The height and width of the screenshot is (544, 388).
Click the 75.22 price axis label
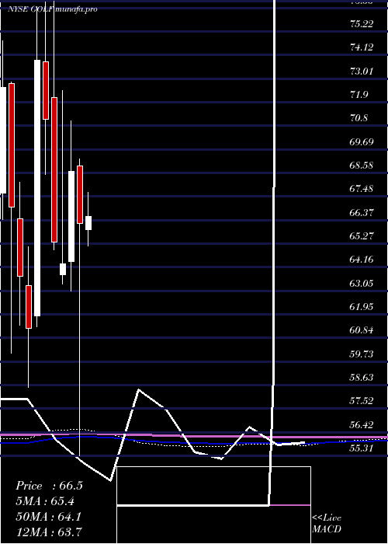(x=362, y=24)
